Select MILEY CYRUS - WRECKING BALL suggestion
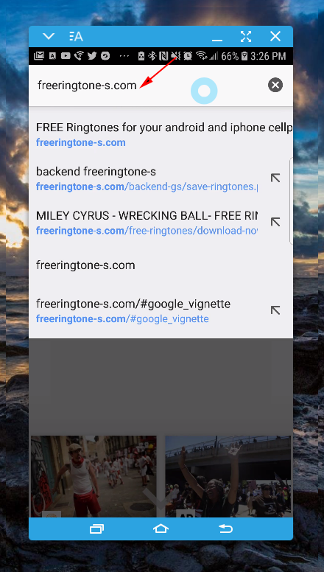The image size is (324, 572). (147, 223)
